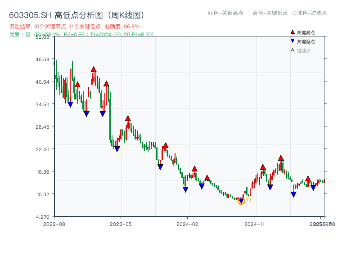Select the highest red triangle marker near 46 yuan

coord(94,69)
